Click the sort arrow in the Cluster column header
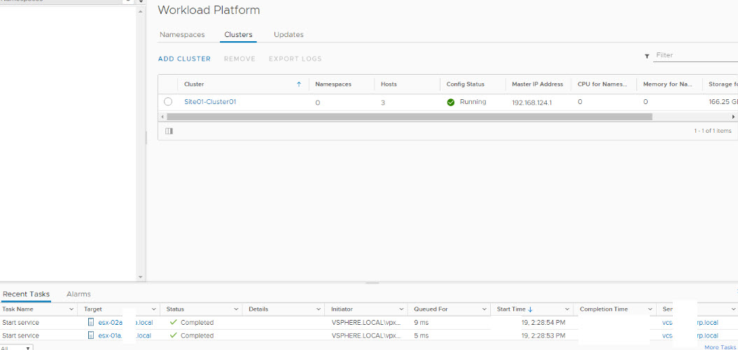Screen dimensions: 738x350 (299, 85)
